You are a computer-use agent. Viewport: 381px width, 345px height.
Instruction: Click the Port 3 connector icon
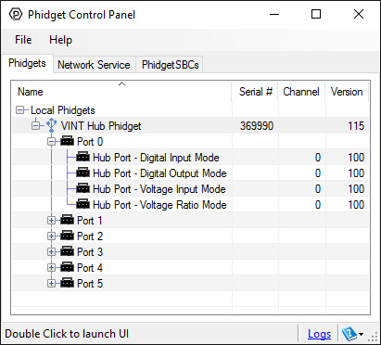coord(67,251)
